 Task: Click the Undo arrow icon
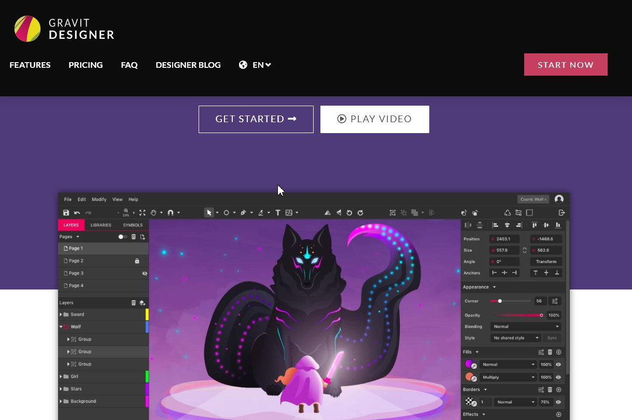77,213
